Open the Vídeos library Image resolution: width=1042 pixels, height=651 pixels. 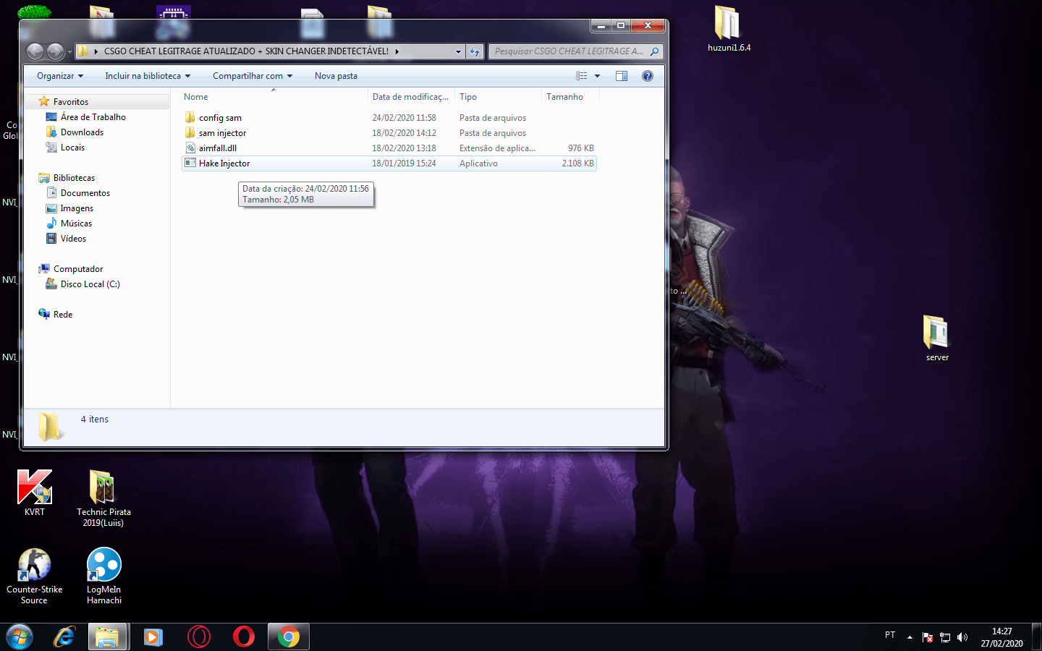point(73,239)
